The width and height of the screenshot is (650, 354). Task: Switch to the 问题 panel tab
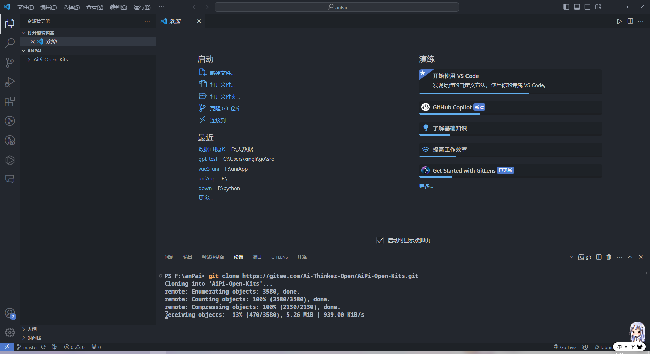coord(169,257)
